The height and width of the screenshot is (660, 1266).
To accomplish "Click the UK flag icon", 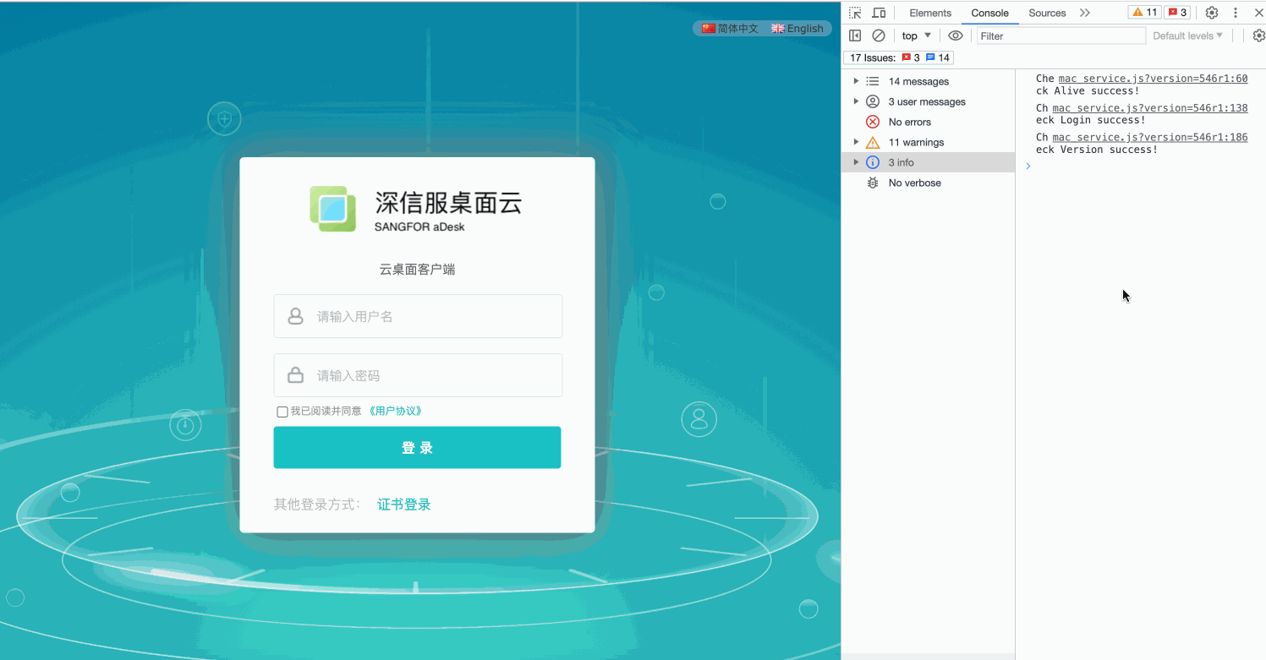I will 778,29.
